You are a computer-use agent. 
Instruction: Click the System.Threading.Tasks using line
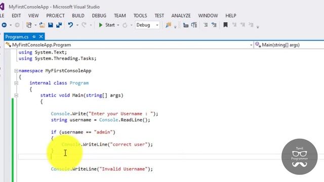tap(57, 59)
